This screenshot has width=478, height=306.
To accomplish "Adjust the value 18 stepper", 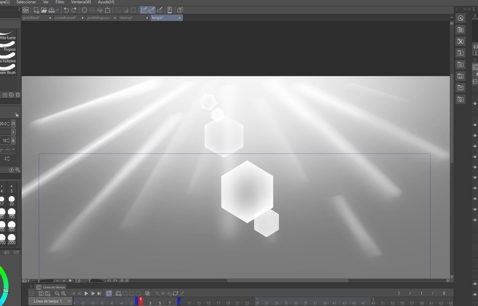I will (x=9, y=140).
